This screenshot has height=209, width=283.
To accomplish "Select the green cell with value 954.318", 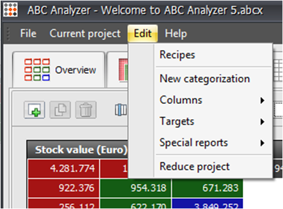I will pos(135,188).
